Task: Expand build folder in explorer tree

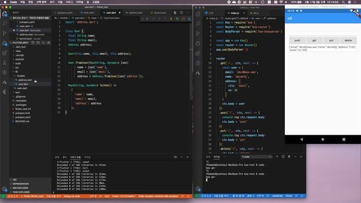Action: click(18, 64)
